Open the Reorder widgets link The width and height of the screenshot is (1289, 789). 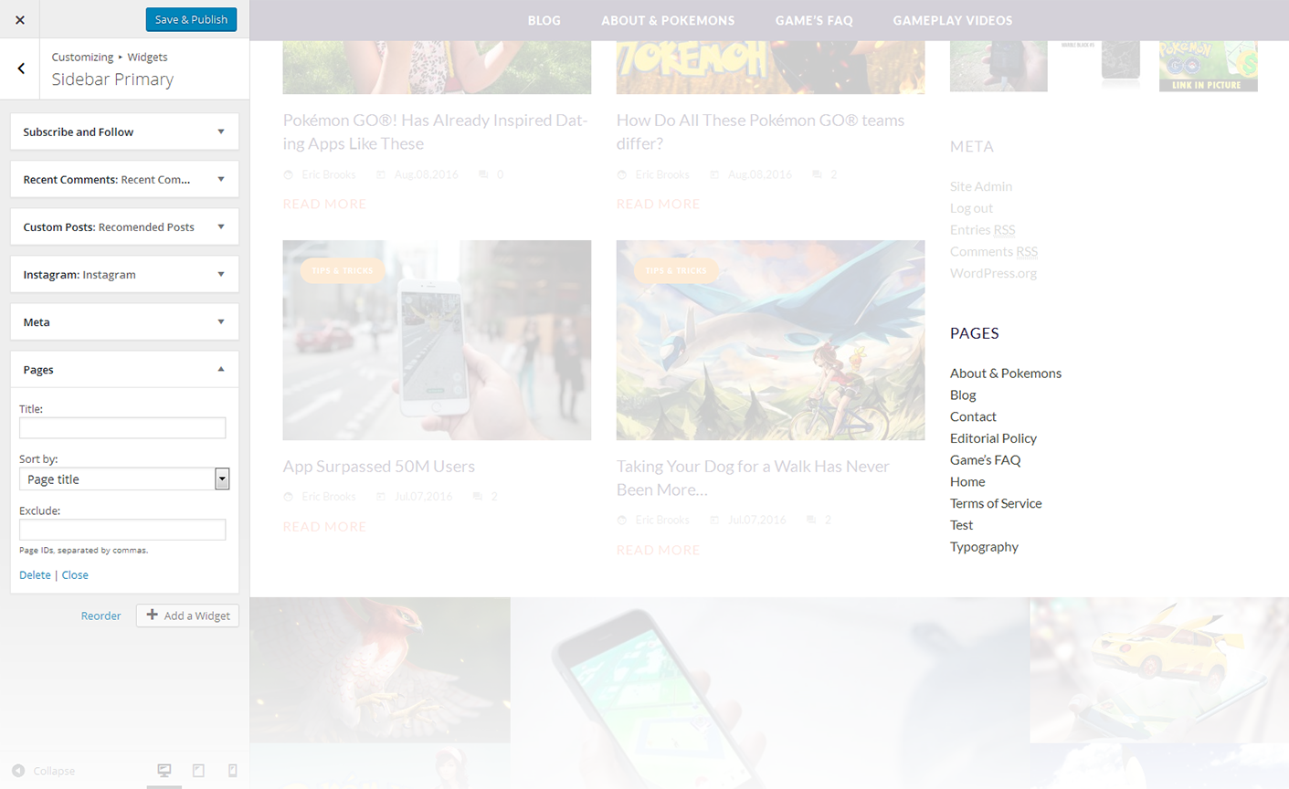pos(100,616)
